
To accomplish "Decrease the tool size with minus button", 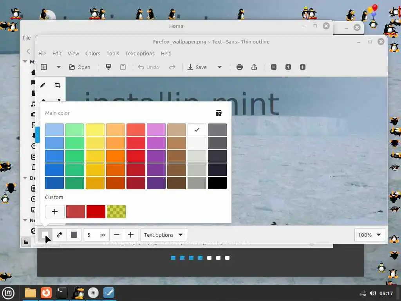I will [117, 235].
